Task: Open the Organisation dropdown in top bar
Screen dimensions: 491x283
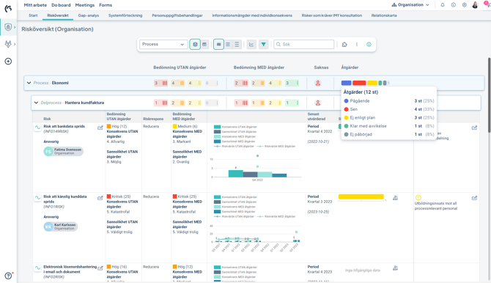Action: (x=410, y=5)
